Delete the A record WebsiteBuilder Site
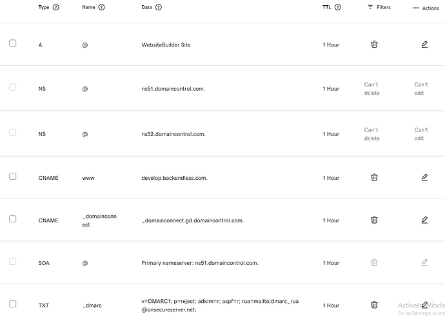The image size is (445, 321). (x=374, y=44)
